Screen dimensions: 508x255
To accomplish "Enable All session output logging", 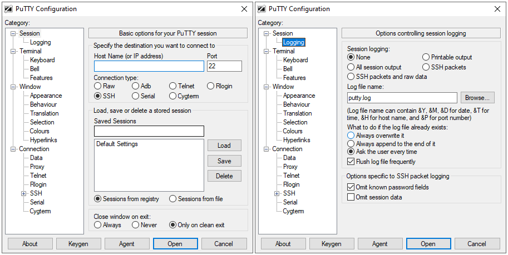I will tap(374, 67).
